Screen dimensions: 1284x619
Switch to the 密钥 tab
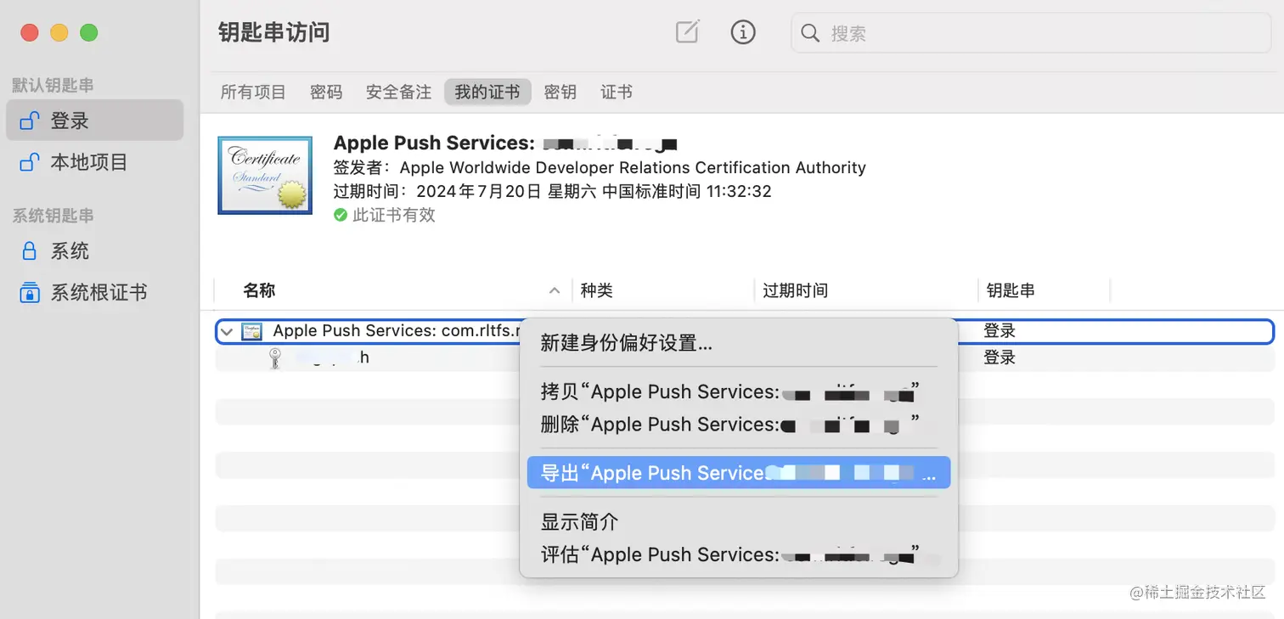coord(560,92)
